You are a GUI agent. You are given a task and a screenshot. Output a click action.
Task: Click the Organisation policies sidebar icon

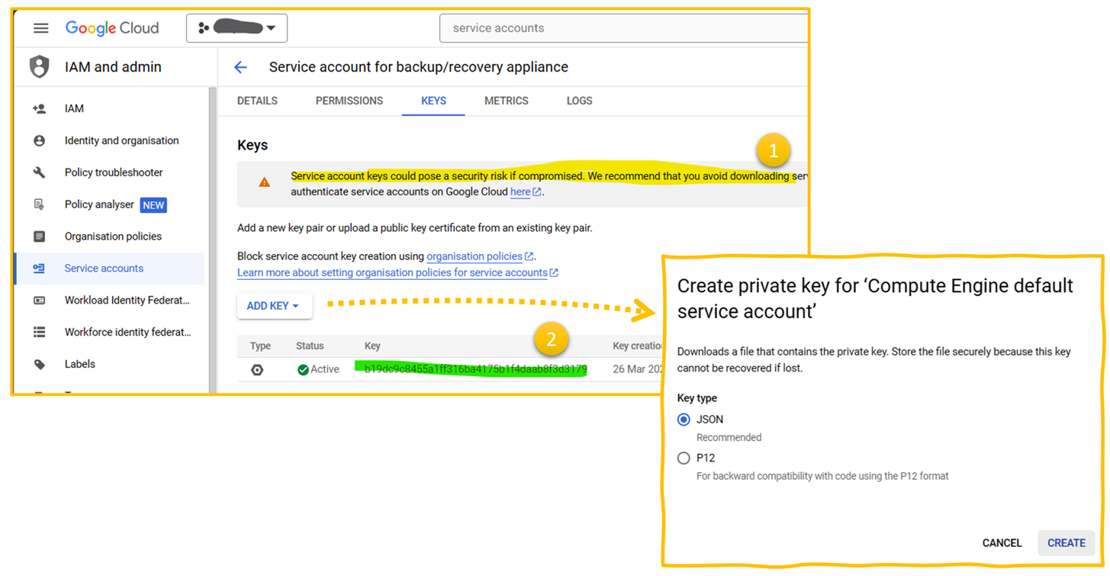[x=39, y=237]
